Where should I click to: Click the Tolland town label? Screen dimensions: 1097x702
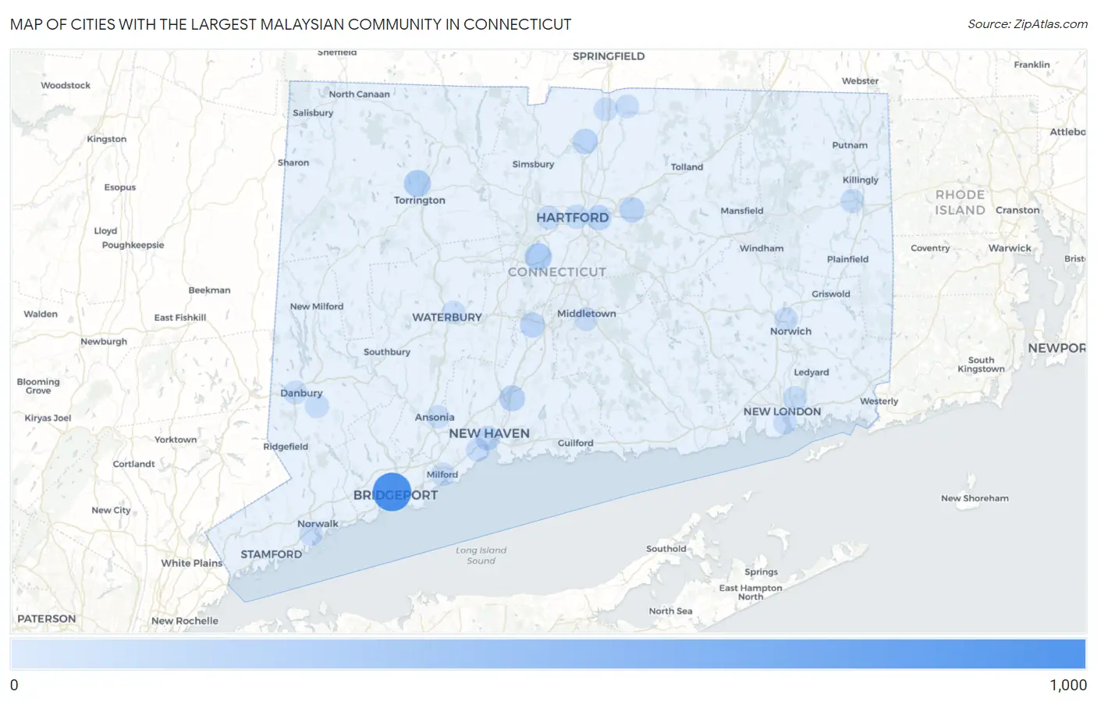(687, 167)
